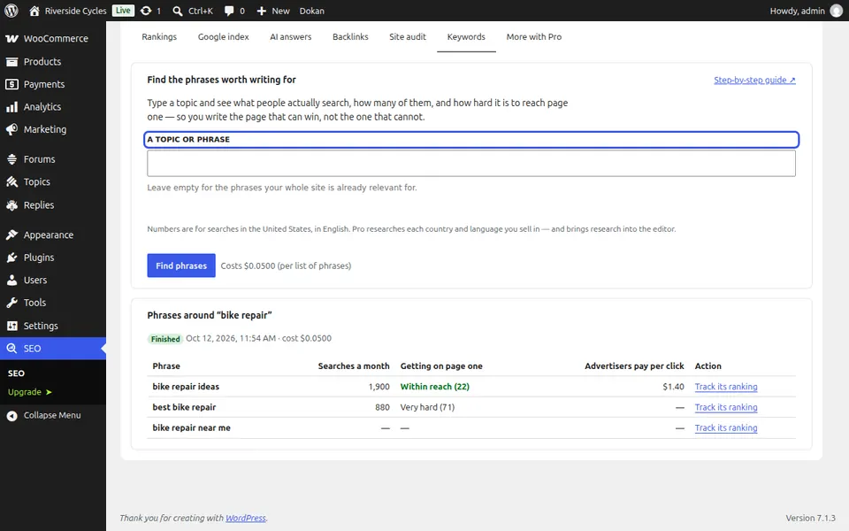Click the plus icon next to New
849x531 pixels.
coord(262,11)
